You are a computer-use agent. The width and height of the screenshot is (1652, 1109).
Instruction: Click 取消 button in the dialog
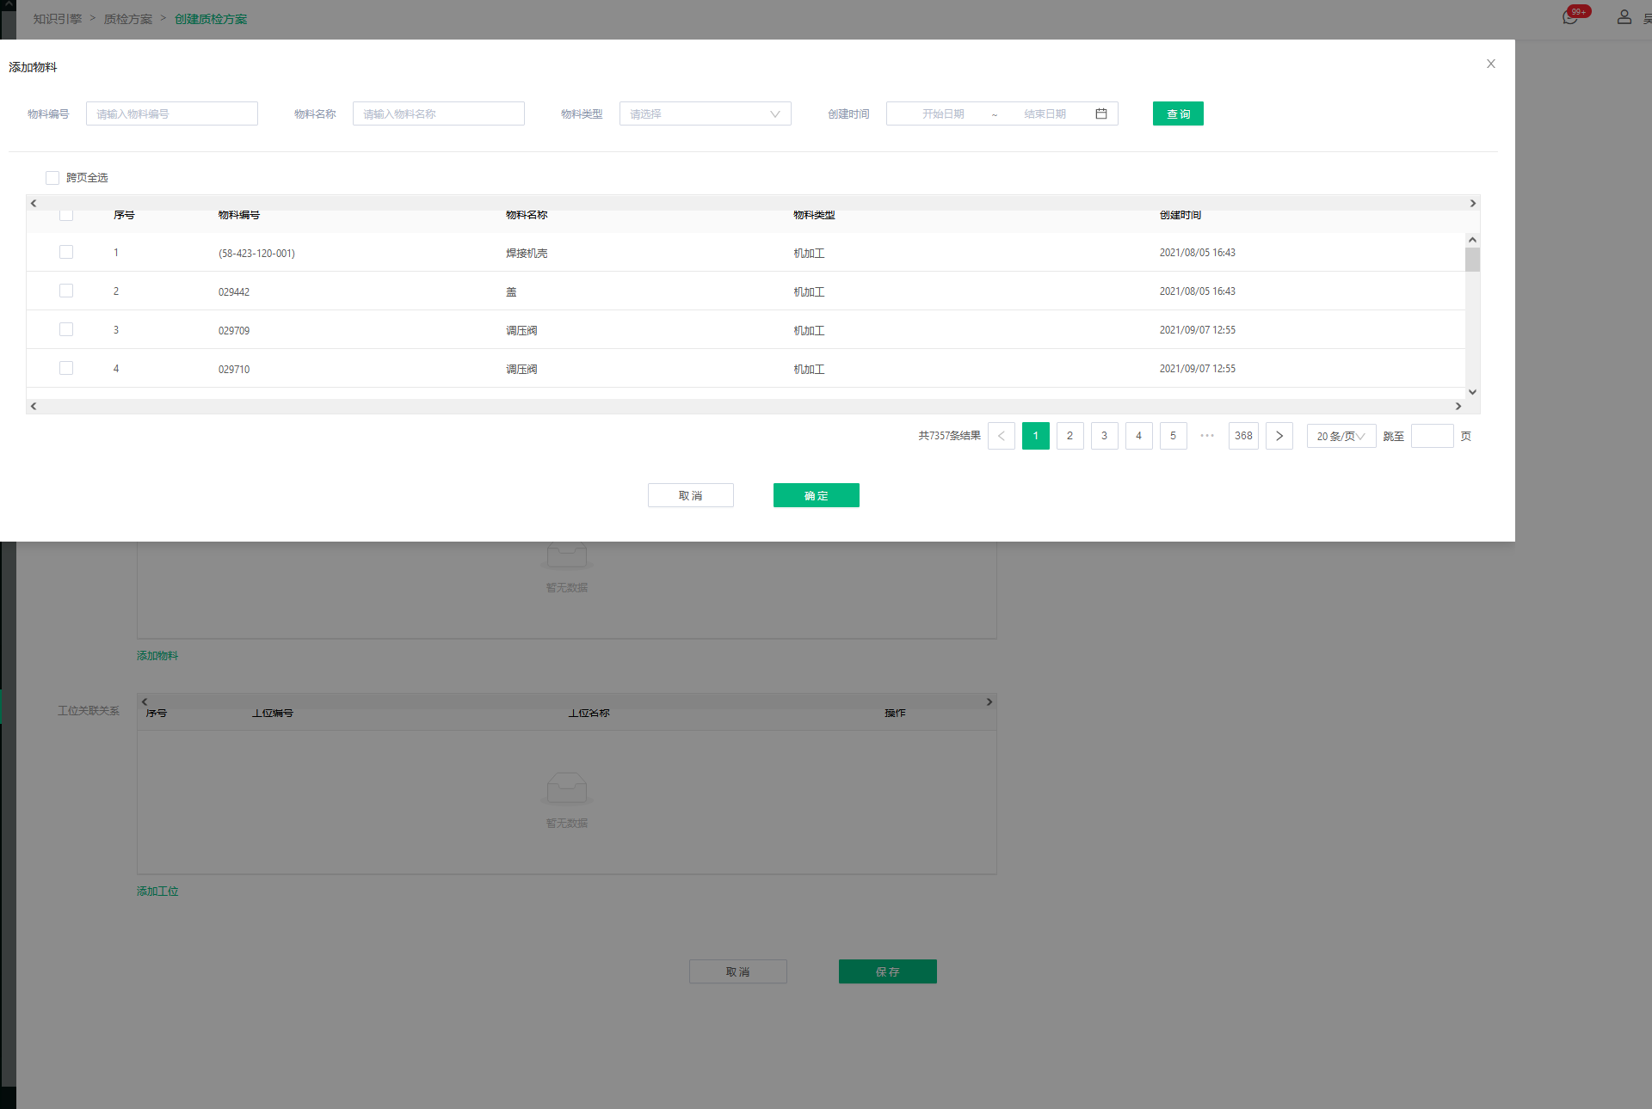[691, 495]
